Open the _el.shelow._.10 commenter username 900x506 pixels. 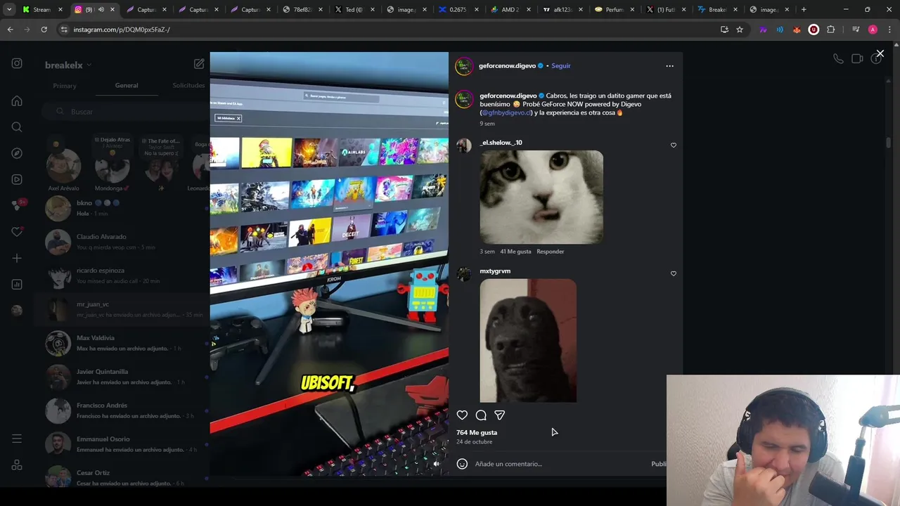tap(501, 143)
